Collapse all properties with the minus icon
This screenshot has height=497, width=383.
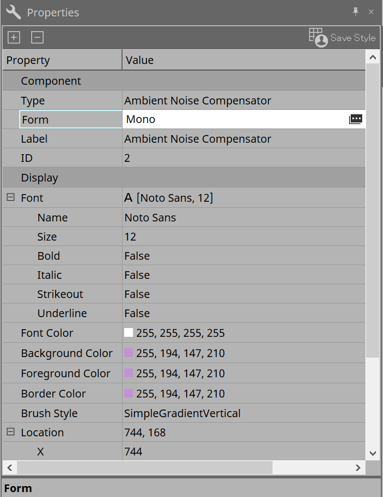click(x=36, y=37)
